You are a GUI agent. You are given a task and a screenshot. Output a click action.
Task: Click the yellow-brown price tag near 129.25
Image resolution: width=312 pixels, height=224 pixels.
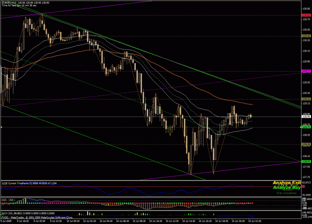(x=307, y=99)
